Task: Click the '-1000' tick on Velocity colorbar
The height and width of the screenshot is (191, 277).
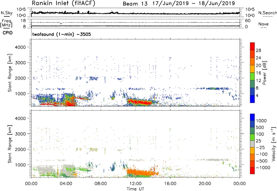Action: coord(263,168)
